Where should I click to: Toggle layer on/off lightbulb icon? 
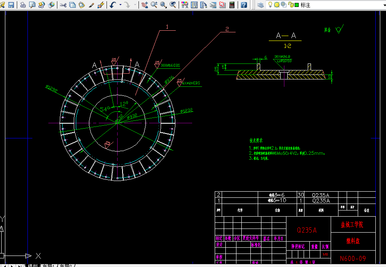click(270, 5)
